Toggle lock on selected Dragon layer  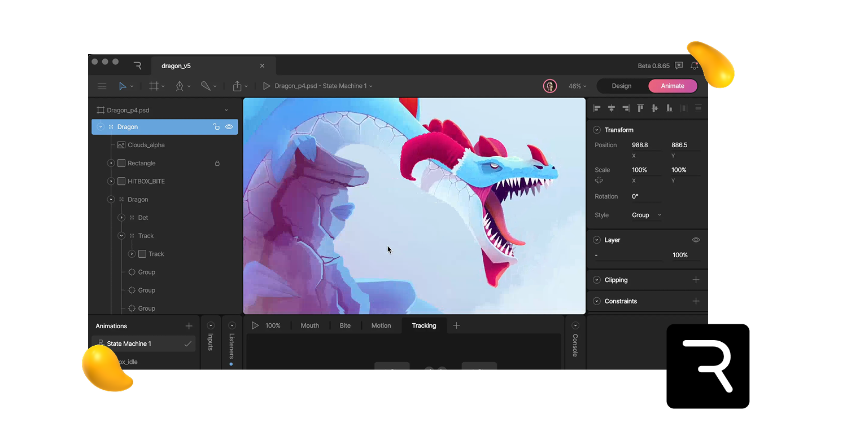tap(216, 127)
